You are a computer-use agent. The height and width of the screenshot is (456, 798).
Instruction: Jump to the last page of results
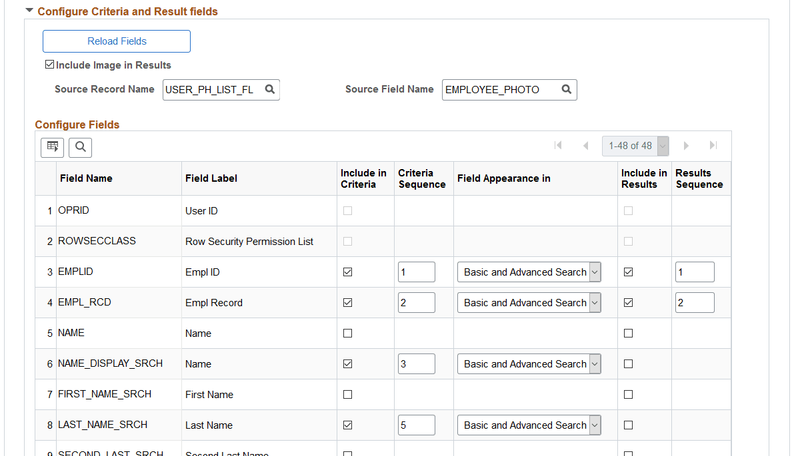[x=713, y=145]
